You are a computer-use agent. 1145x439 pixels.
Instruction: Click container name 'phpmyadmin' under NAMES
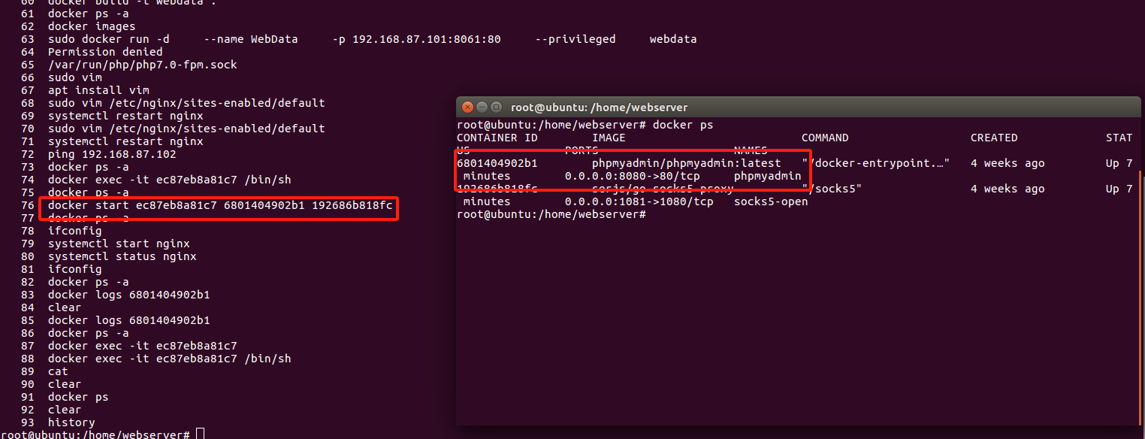(x=768, y=176)
